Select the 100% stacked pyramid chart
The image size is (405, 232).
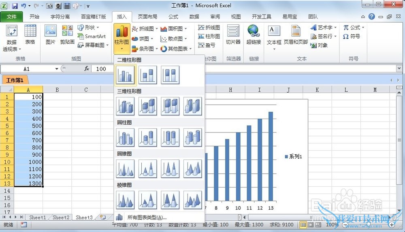(x=170, y=200)
